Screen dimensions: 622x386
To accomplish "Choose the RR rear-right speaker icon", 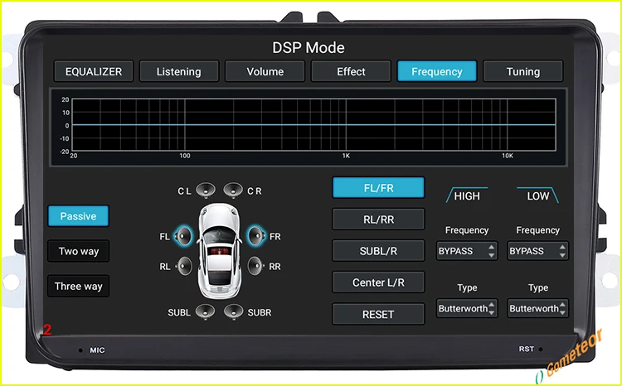I will [x=256, y=266].
